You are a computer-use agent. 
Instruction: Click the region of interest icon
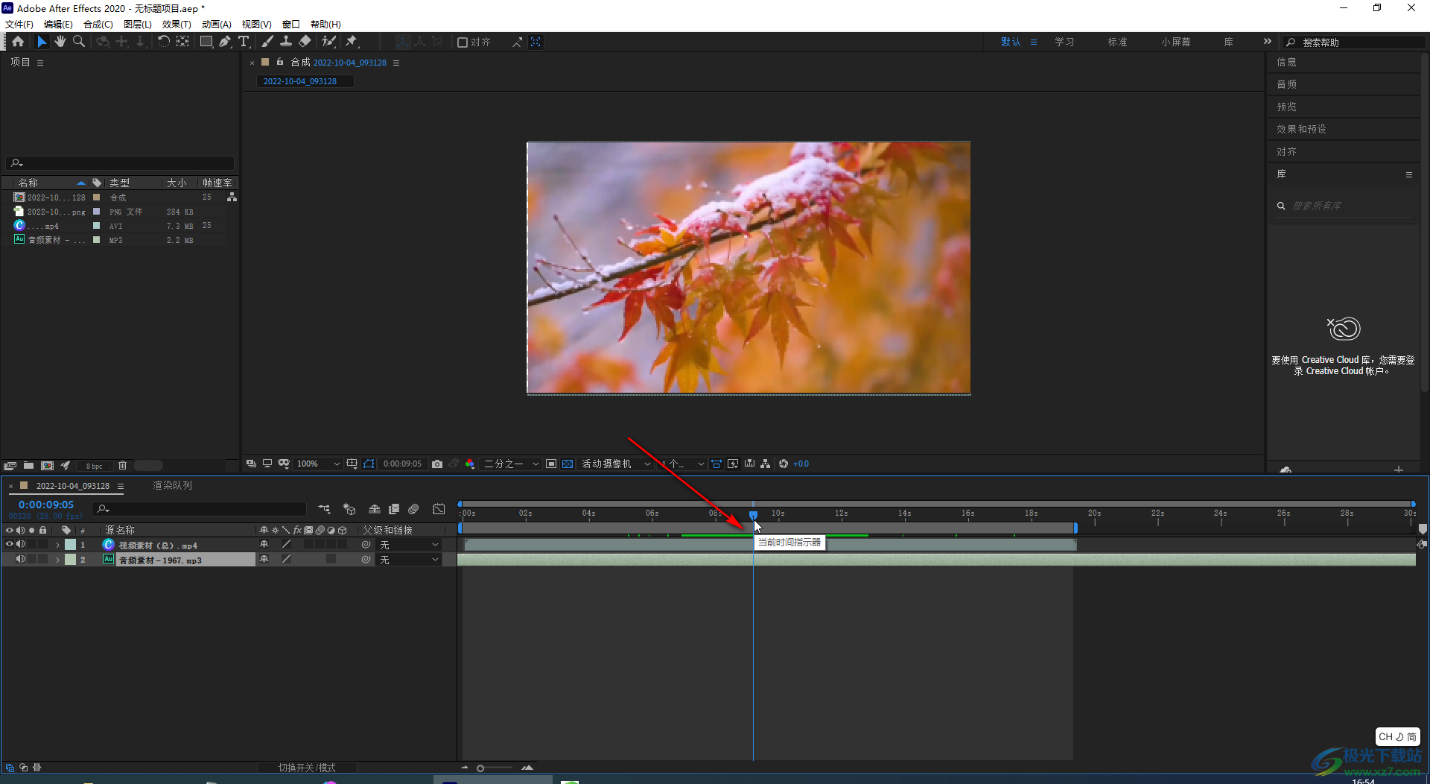(x=551, y=464)
